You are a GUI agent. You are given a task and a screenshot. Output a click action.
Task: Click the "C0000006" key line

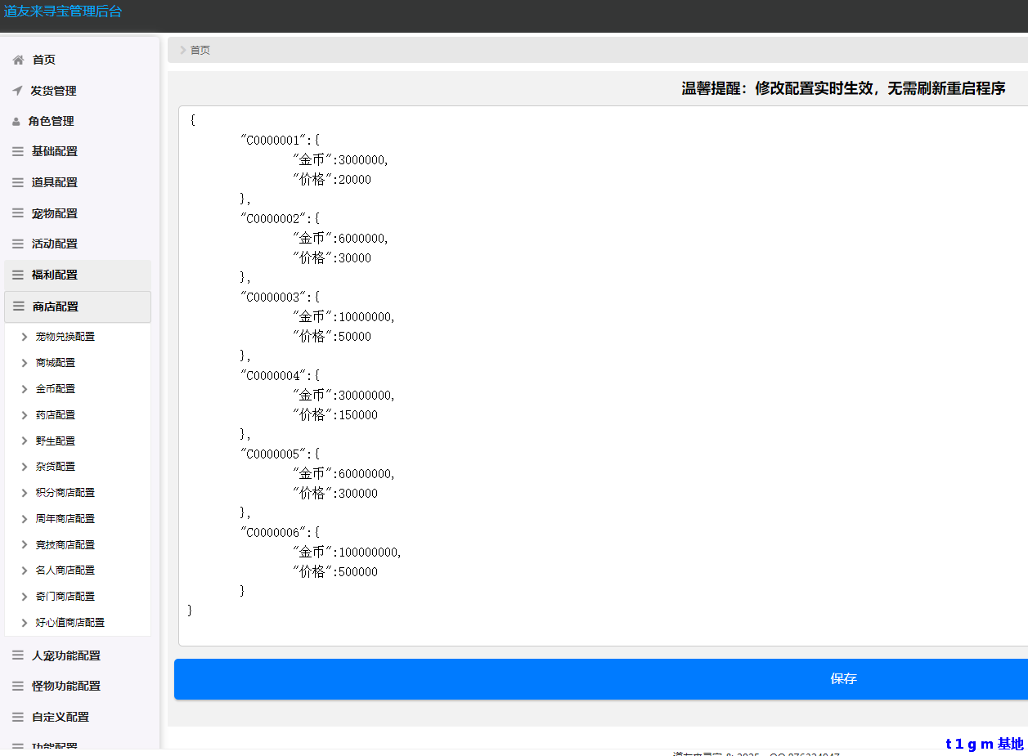[281, 532]
